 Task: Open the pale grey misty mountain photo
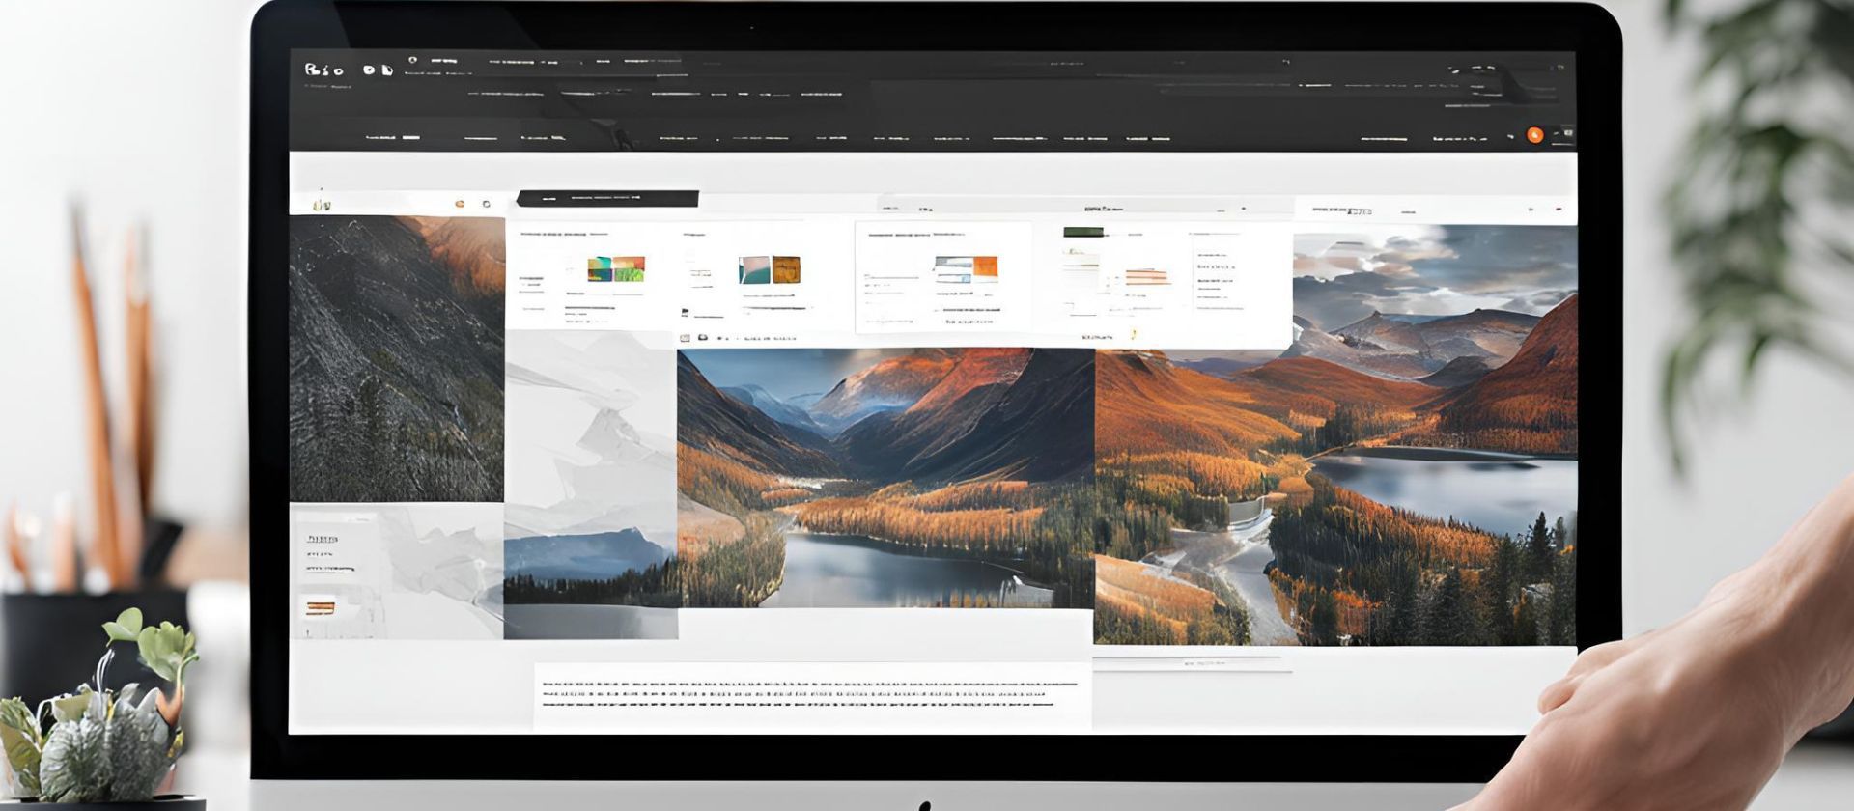tap(591, 483)
